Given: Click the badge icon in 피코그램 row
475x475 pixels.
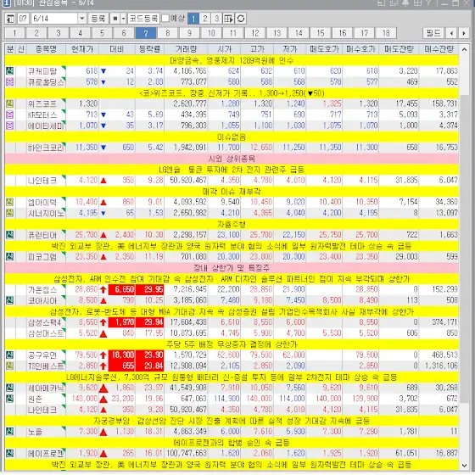Looking at the screenshot, I should [x=9, y=257].
